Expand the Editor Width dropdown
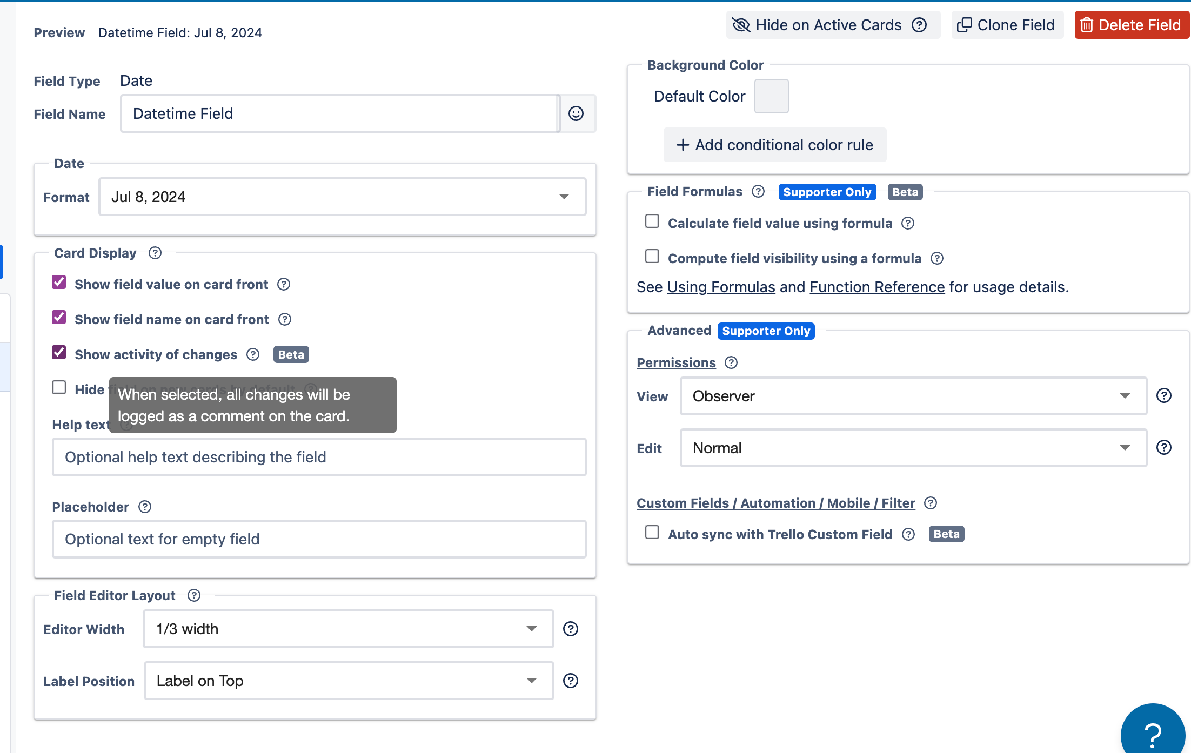Viewport: 1191px width, 753px height. tap(348, 629)
